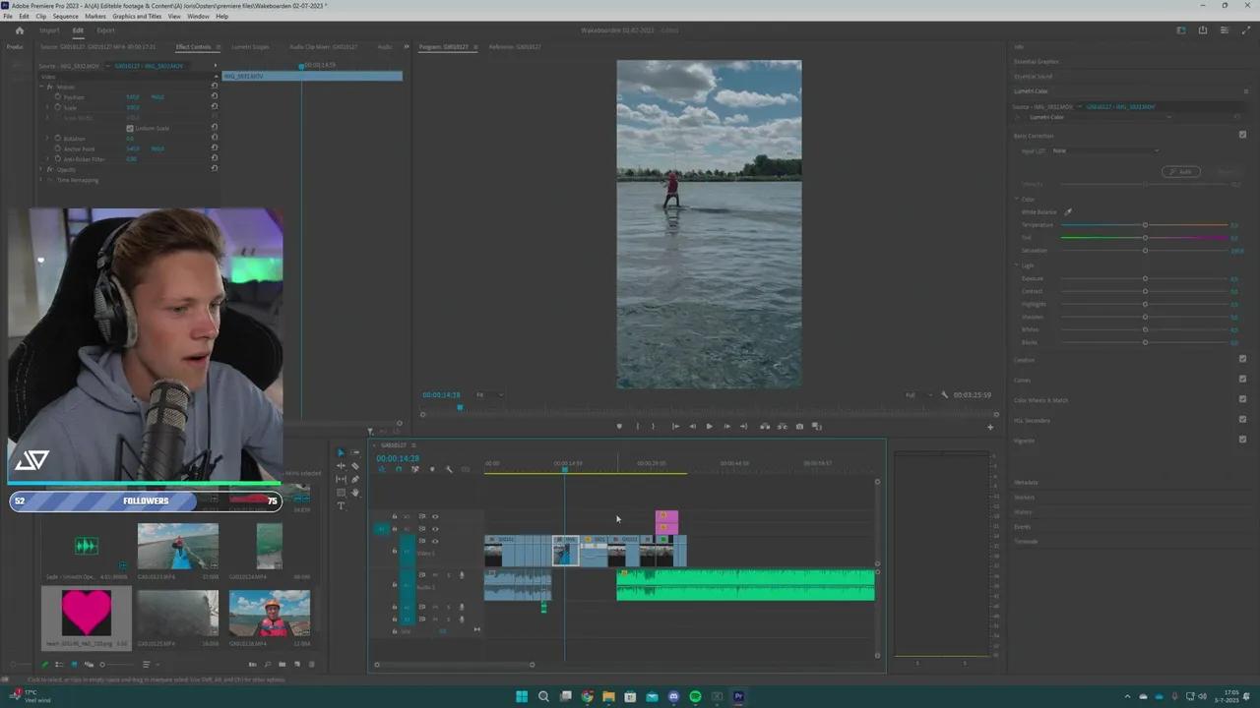
Task: Toggle linked selection in timeline
Action: 415,469
